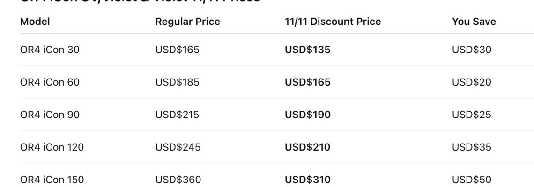Screen dimensions: 534x187
Task: Click the USD$245 regular price
Action: [178, 147]
